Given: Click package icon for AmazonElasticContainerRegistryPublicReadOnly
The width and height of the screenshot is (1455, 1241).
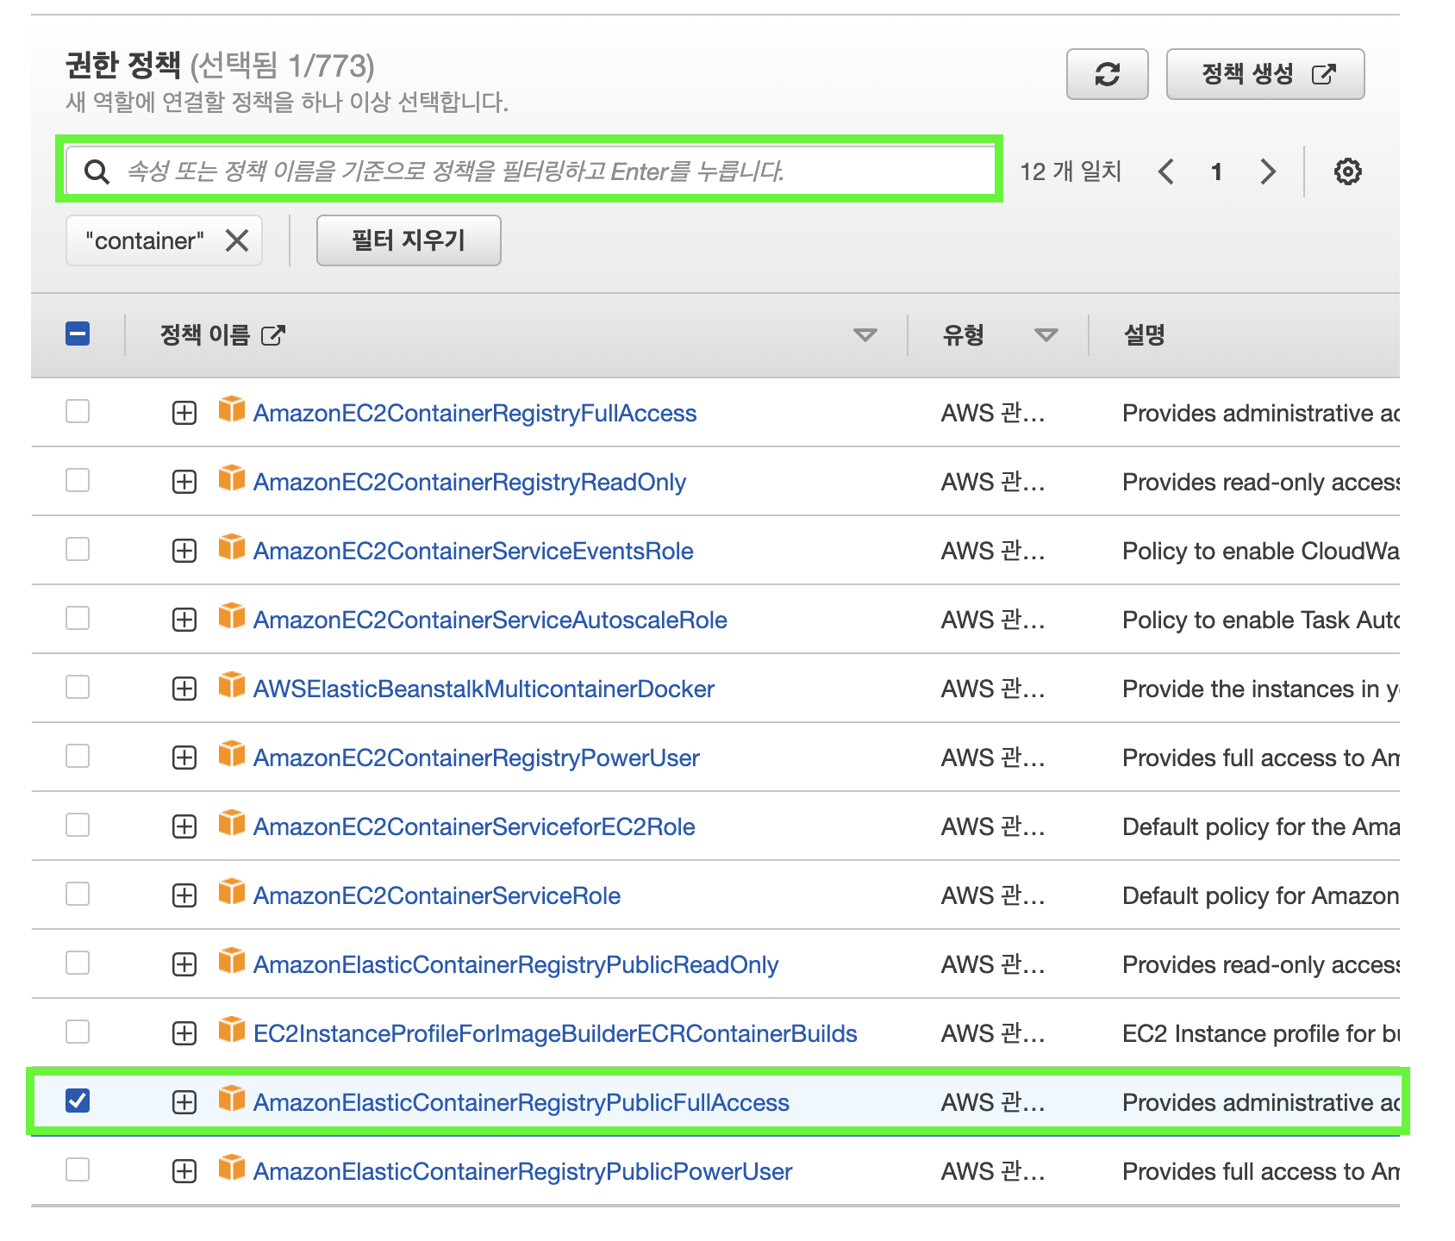Looking at the screenshot, I should (x=231, y=961).
